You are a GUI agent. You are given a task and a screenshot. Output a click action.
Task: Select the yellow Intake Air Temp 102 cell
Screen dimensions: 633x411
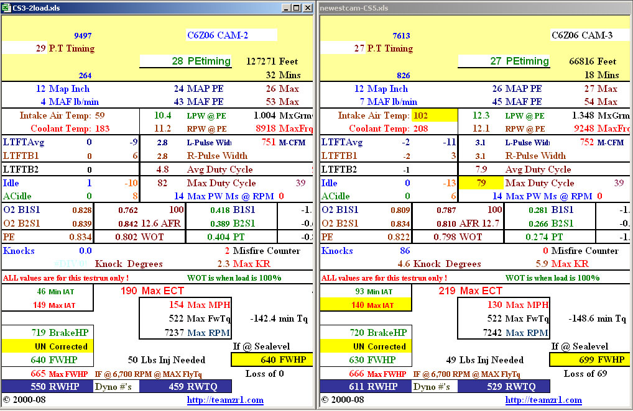pyautogui.click(x=434, y=115)
